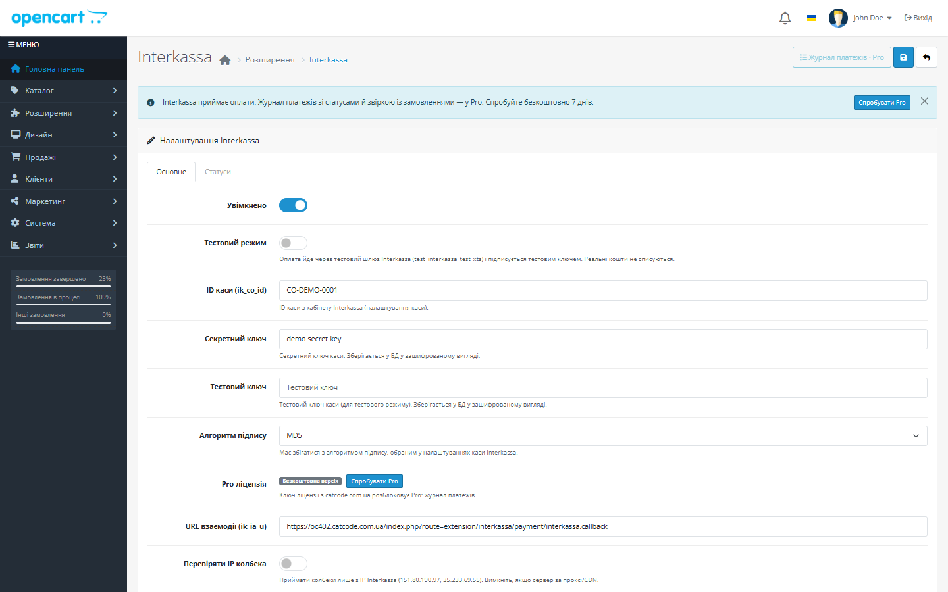Open the notifications bell icon
Image resolution: width=948 pixels, height=592 pixels.
tap(785, 18)
